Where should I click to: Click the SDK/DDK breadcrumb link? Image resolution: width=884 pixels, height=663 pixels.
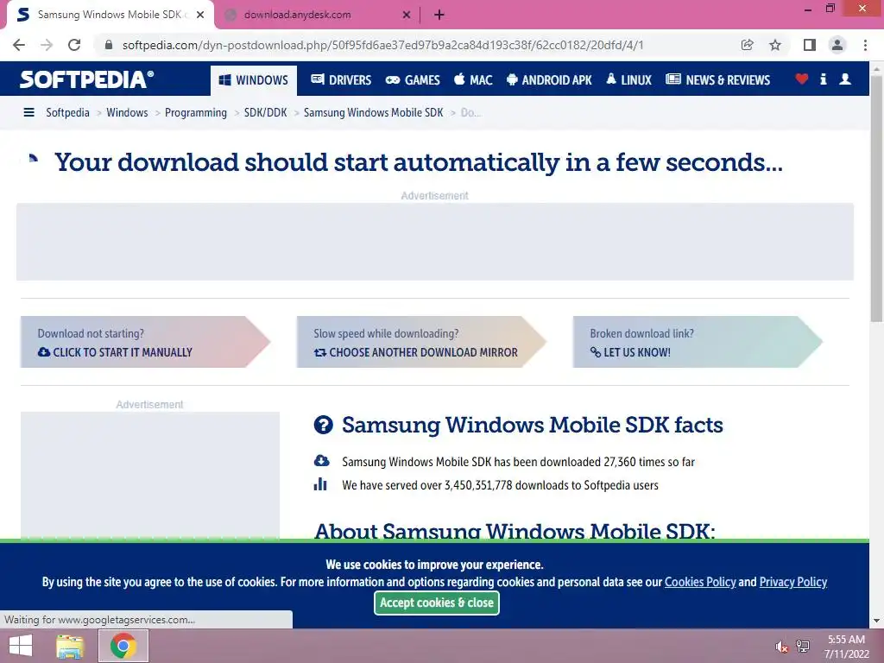coord(266,113)
